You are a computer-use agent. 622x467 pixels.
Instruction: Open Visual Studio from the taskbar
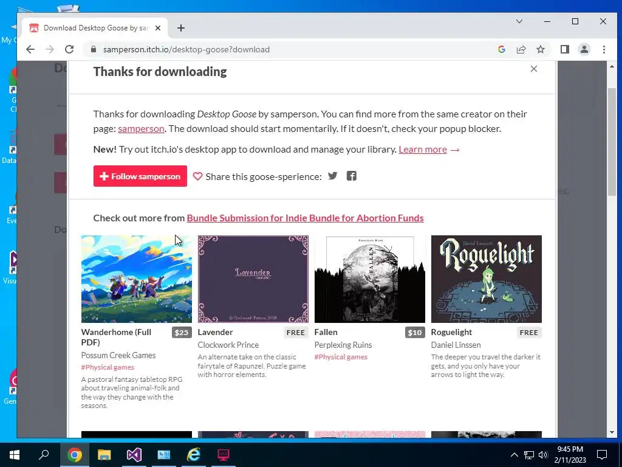pyautogui.click(x=134, y=455)
